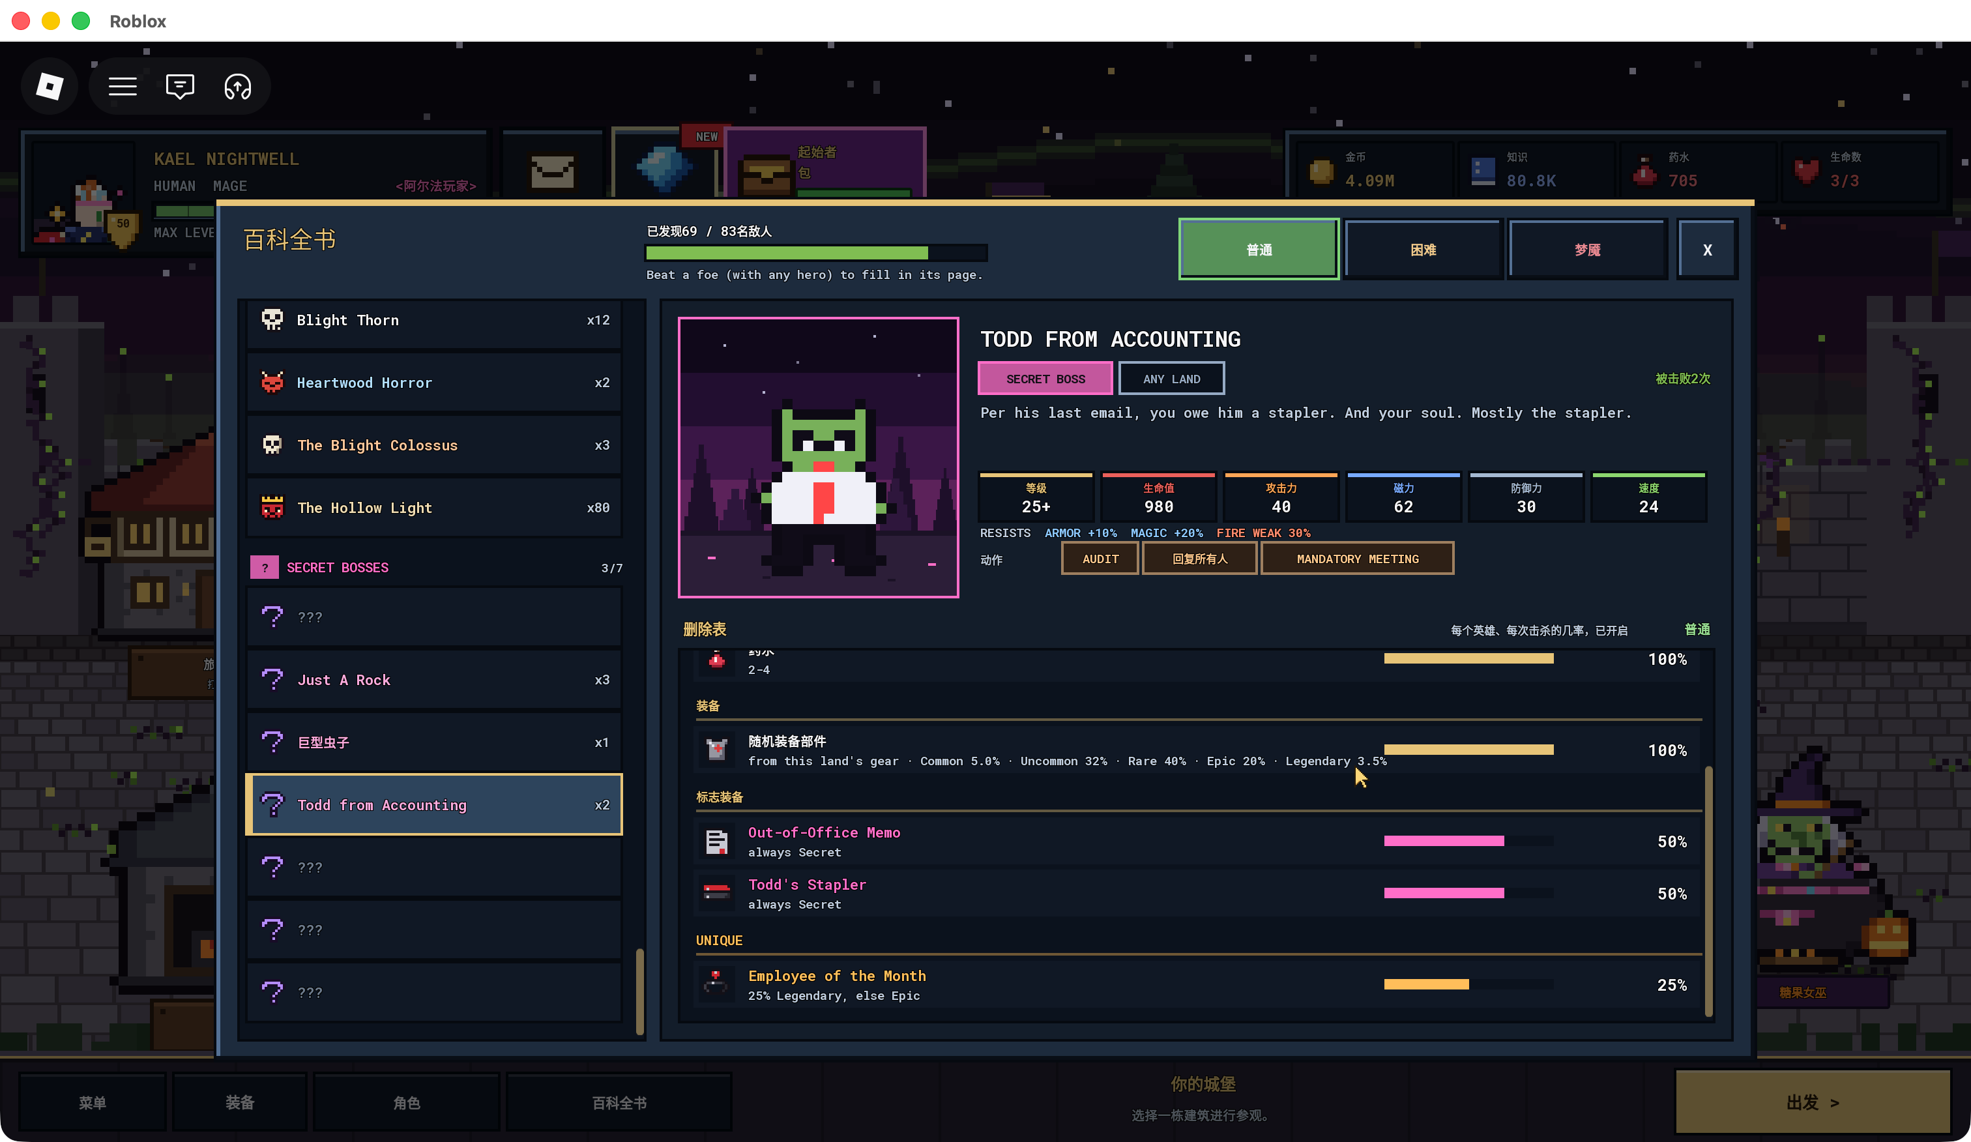Screen dimensions: 1971x1142
Task: Click the red potion icon
Action: tap(1645, 171)
